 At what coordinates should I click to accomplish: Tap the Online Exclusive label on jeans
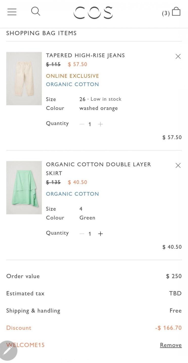[x=72, y=76]
